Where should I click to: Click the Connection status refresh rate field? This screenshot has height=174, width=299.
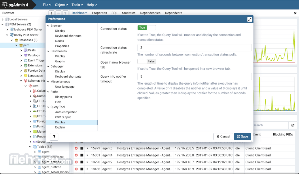click(194, 47)
